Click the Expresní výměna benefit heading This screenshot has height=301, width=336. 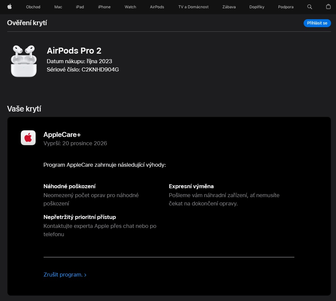click(x=191, y=186)
